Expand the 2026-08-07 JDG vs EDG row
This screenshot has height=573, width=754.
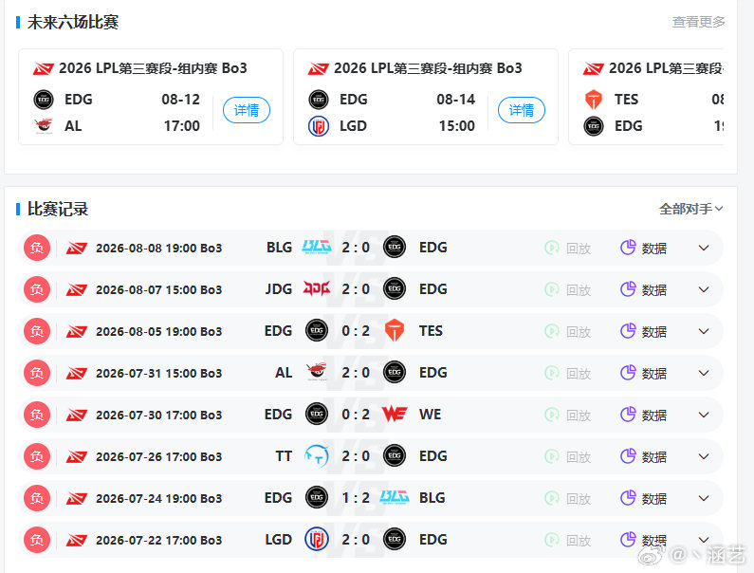click(x=704, y=289)
